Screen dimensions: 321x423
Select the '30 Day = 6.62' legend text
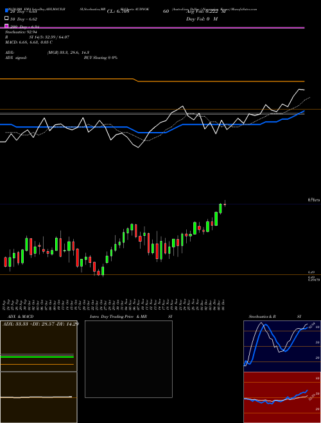(24, 19)
